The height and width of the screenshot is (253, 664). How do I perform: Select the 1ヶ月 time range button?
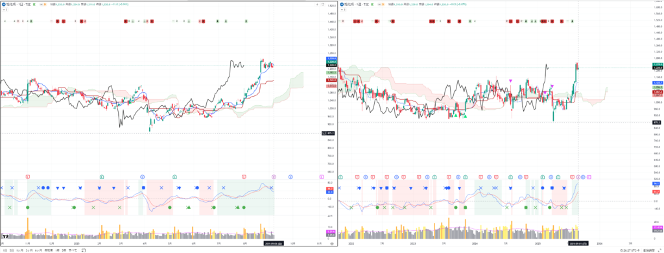point(20,250)
